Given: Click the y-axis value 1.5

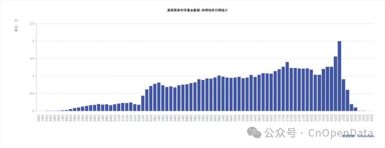Looking at the screenshot, I should (32, 58).
